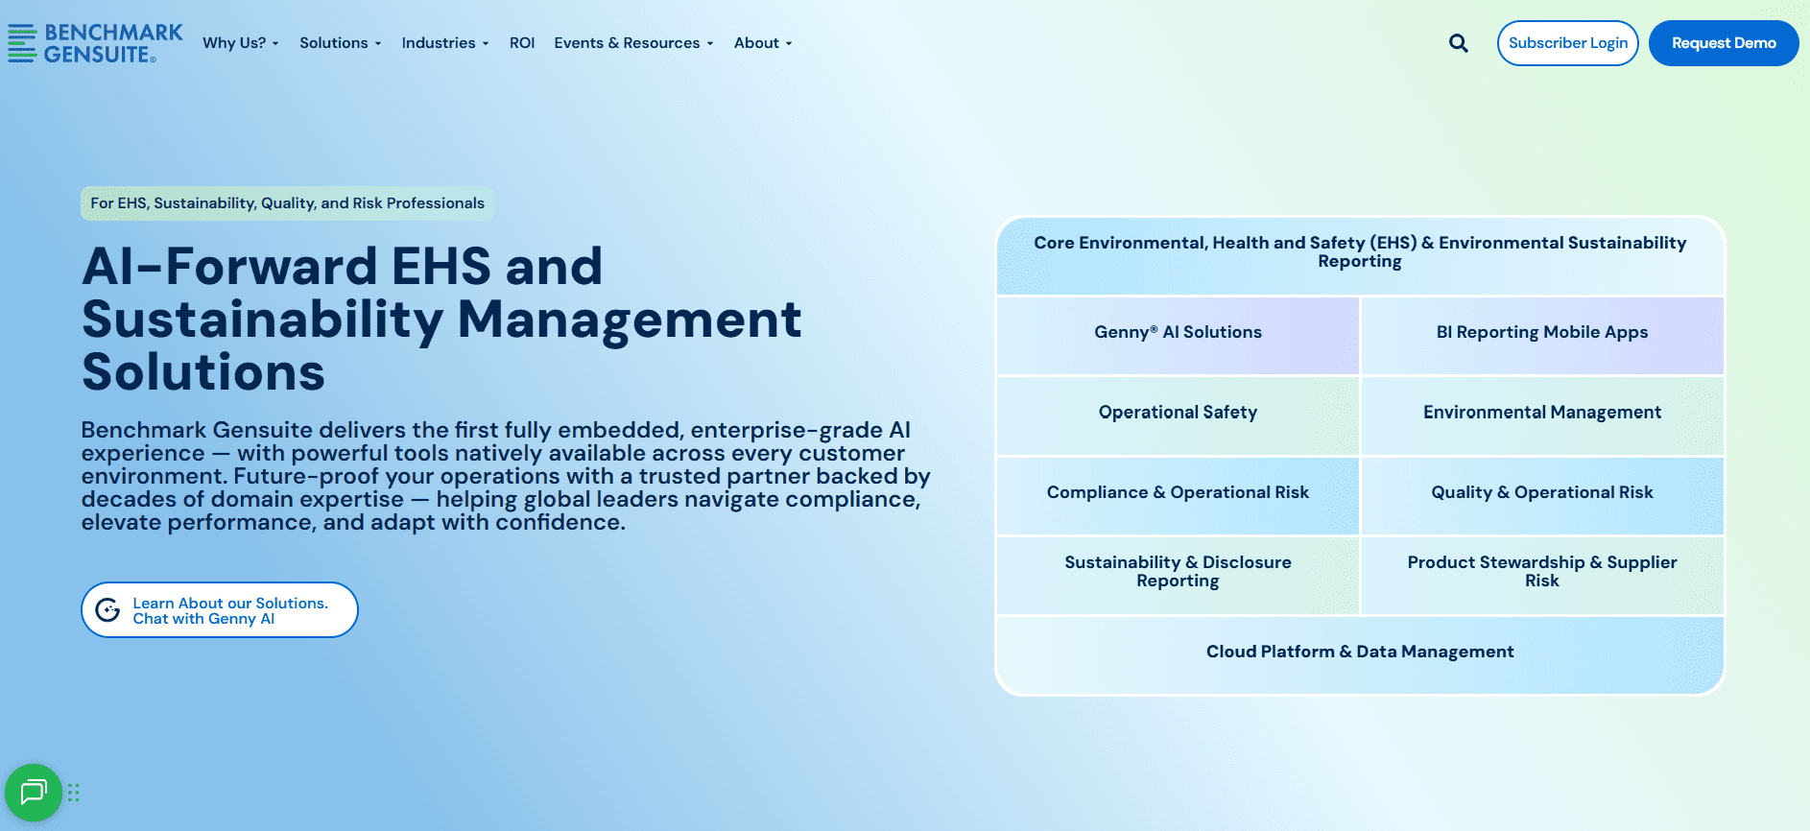Screen dimensions: 1810x831
Task: Expand the Solutions dropdown menu
Action: 341,43
